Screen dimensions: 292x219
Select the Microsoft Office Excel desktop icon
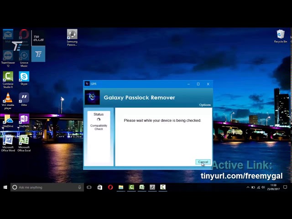[x=24, y=143]
